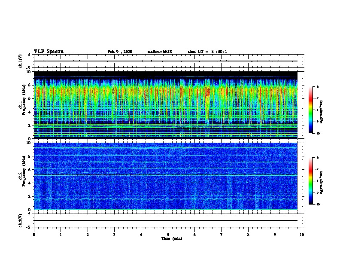
Task: Click the date 'Feb. 9, 2020' label
Action: [120, 52]
